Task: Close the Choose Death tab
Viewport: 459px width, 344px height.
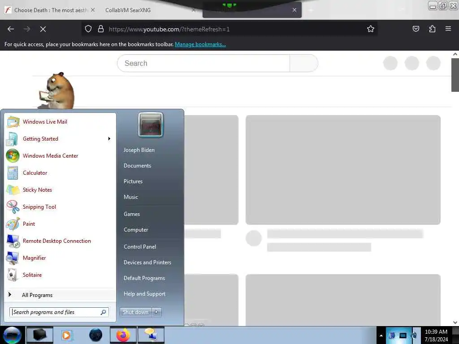Action: (x=93, y=10)
